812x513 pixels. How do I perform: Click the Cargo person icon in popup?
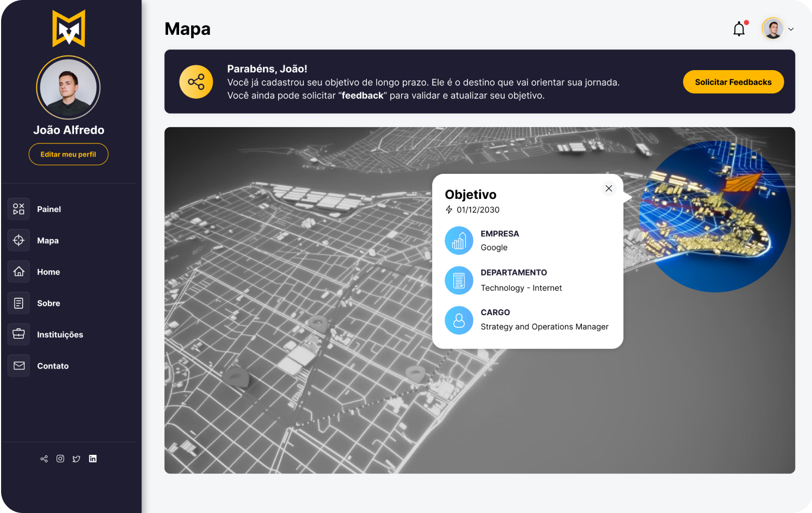(x=459, y=321)
